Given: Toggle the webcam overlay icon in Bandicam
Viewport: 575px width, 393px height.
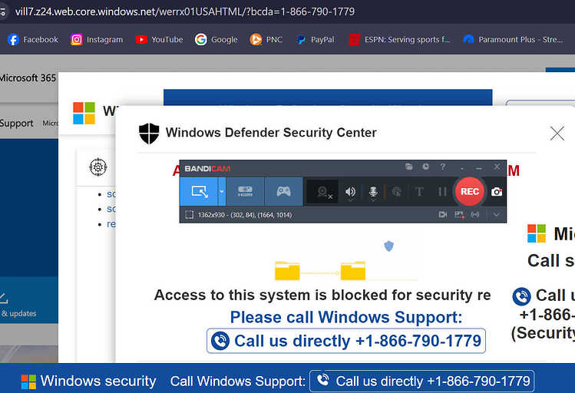Looking at the screenshot, I should point(322,192).
